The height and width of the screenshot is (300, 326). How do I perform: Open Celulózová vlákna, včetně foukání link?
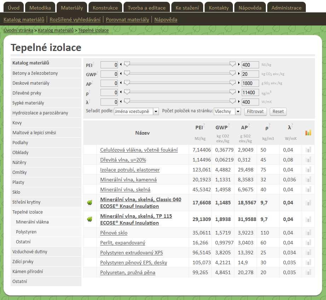[x=139, y=150]
